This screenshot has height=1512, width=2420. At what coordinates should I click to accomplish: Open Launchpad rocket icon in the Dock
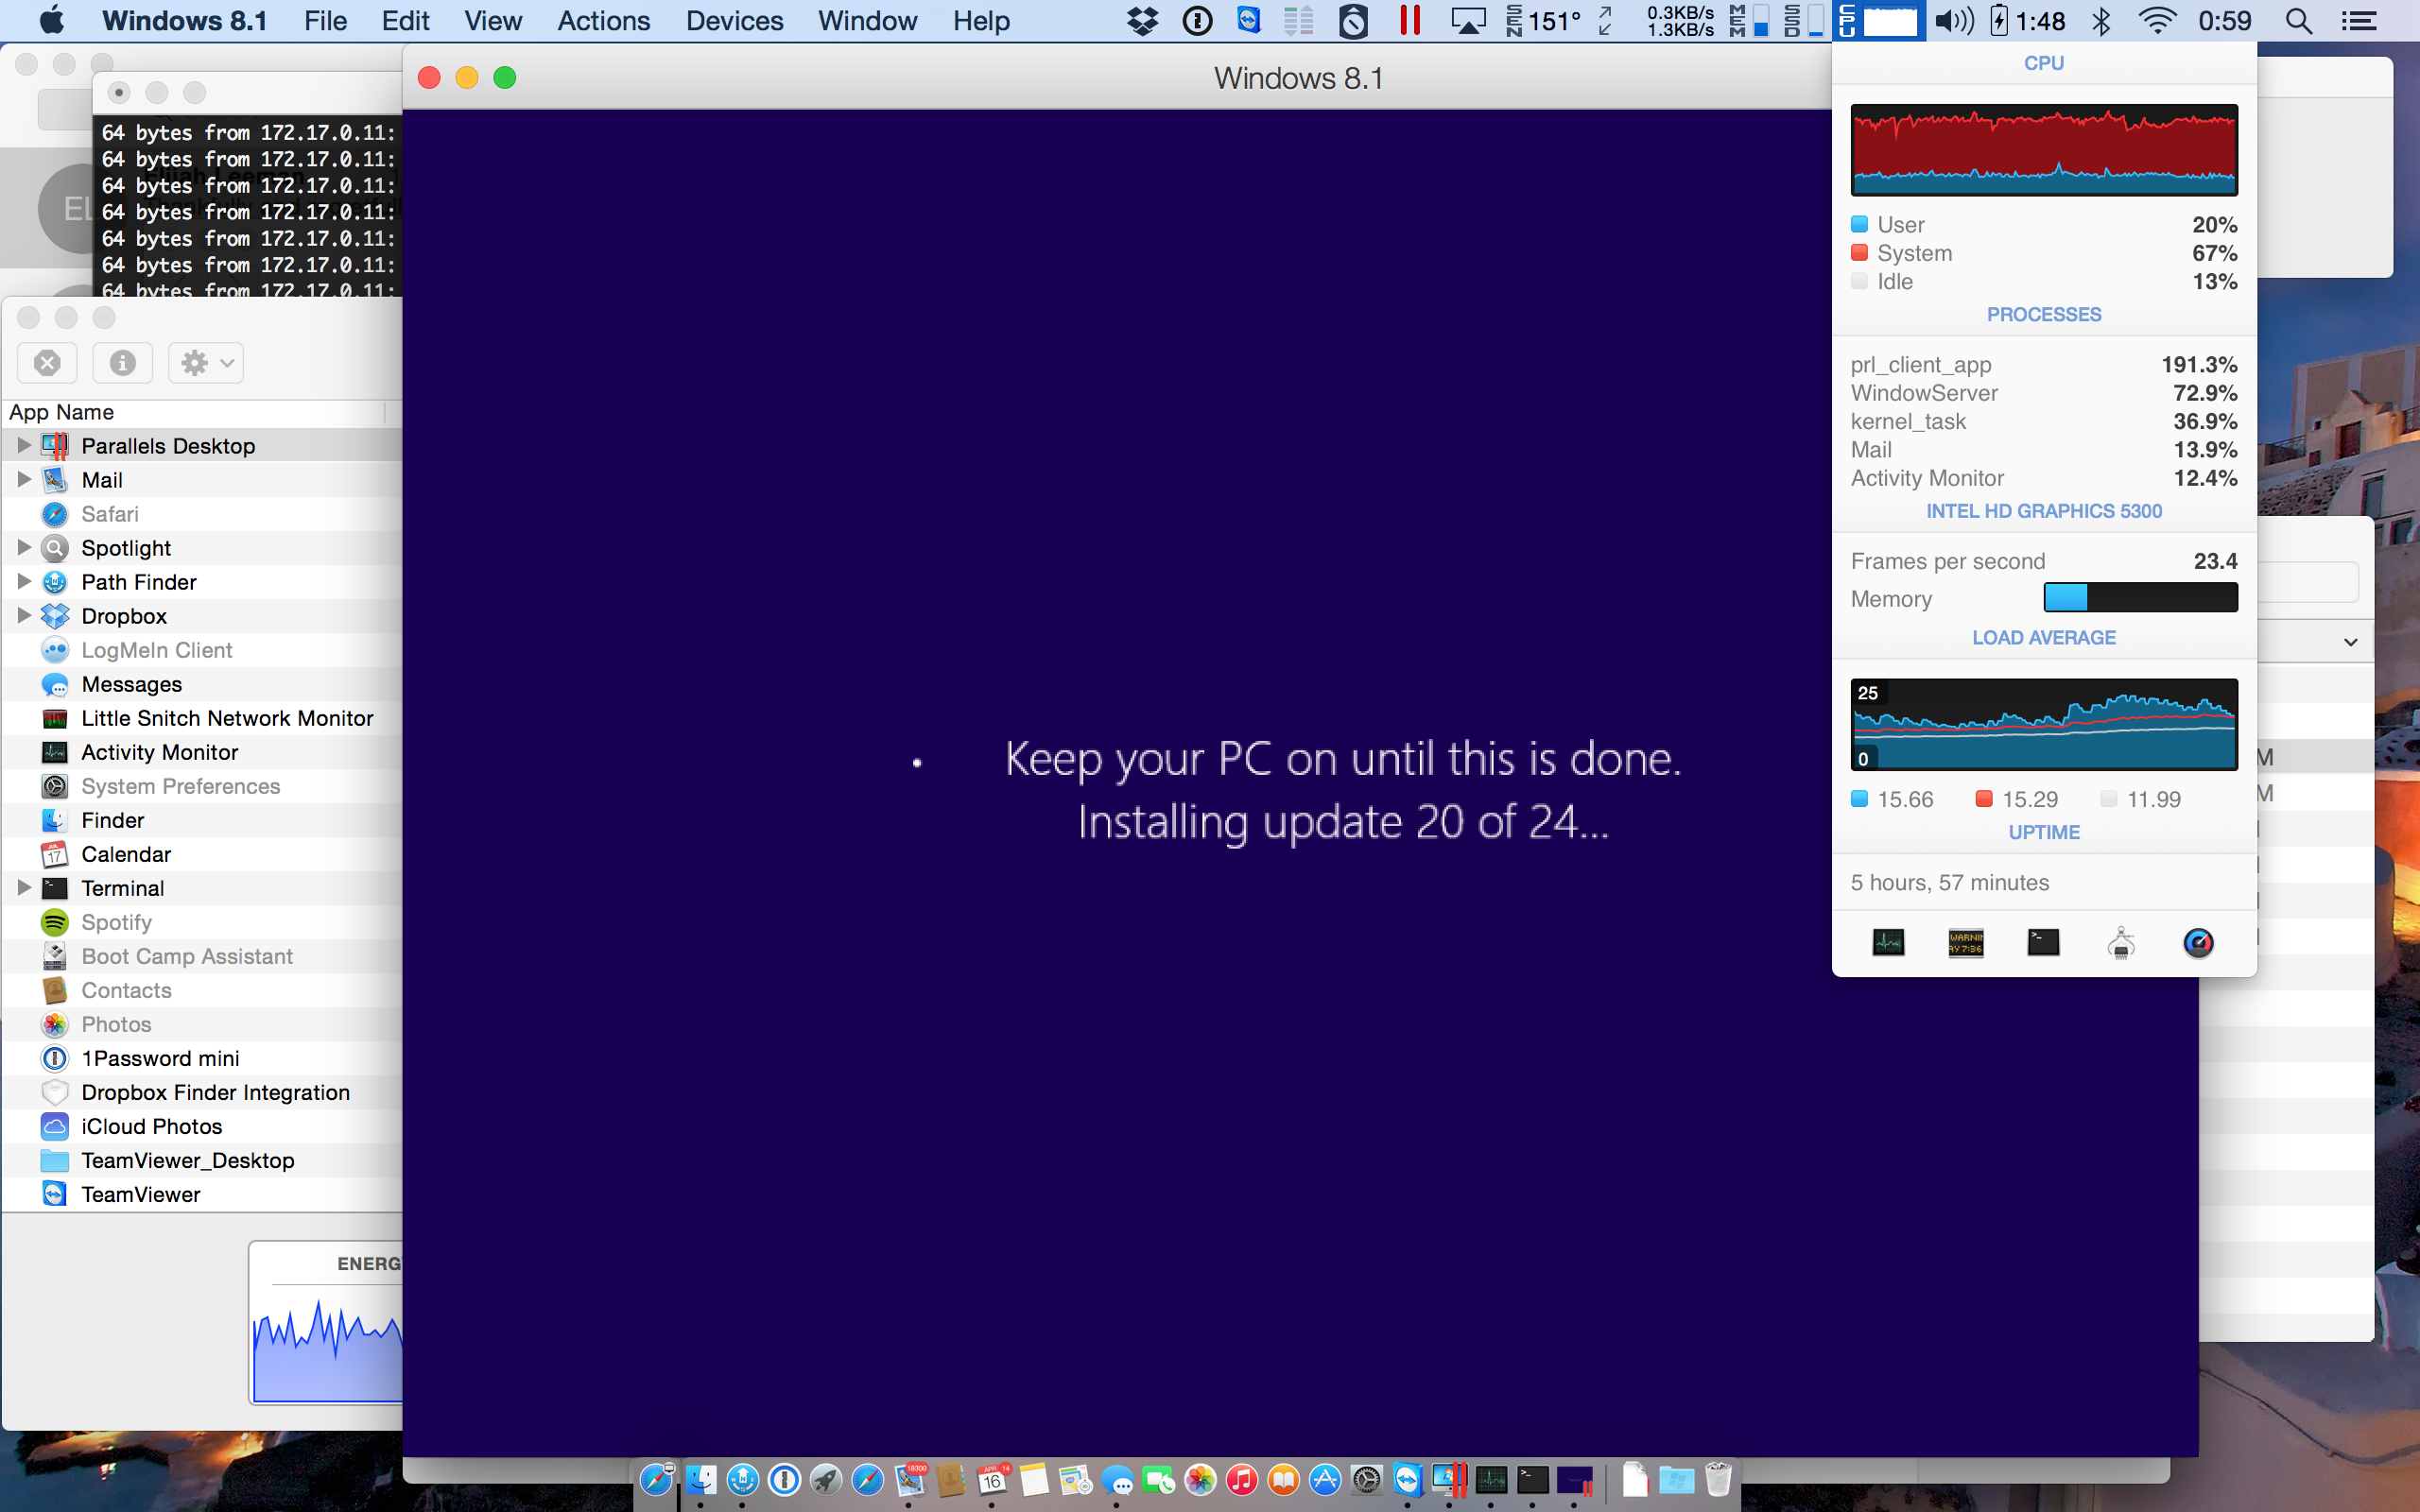pyautogui.click(x=825, y=1479)
